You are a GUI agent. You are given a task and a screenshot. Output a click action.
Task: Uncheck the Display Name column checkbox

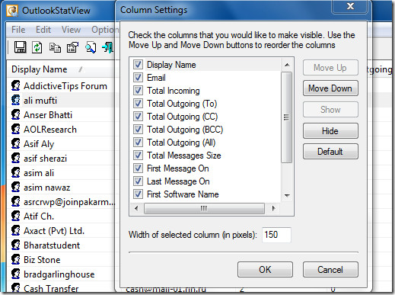point(138,64)
